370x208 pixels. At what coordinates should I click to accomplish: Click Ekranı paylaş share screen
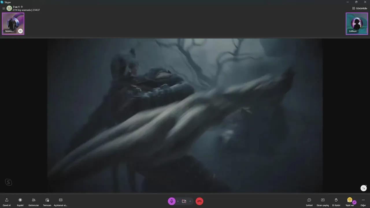[x=323, y=202]
